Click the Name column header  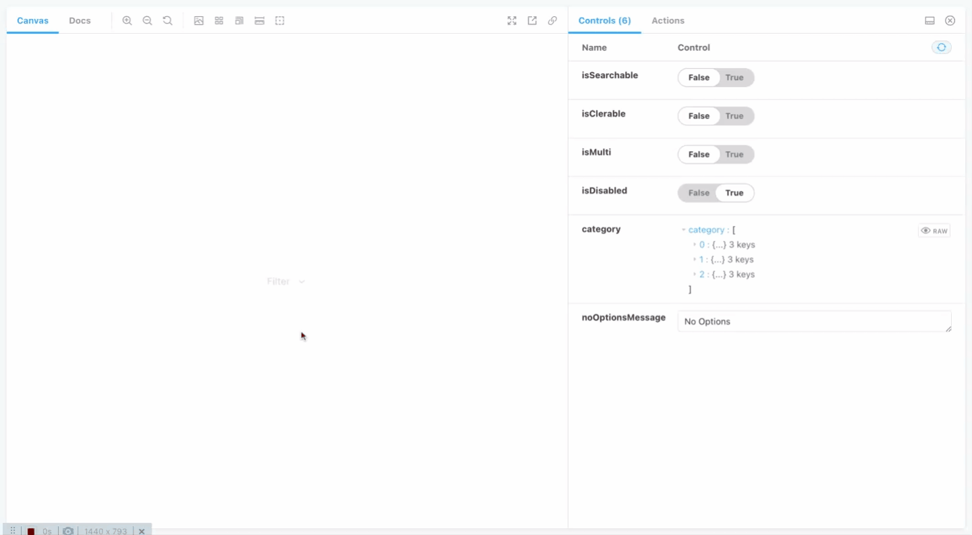pyautogui.click(x=594, y=48)
